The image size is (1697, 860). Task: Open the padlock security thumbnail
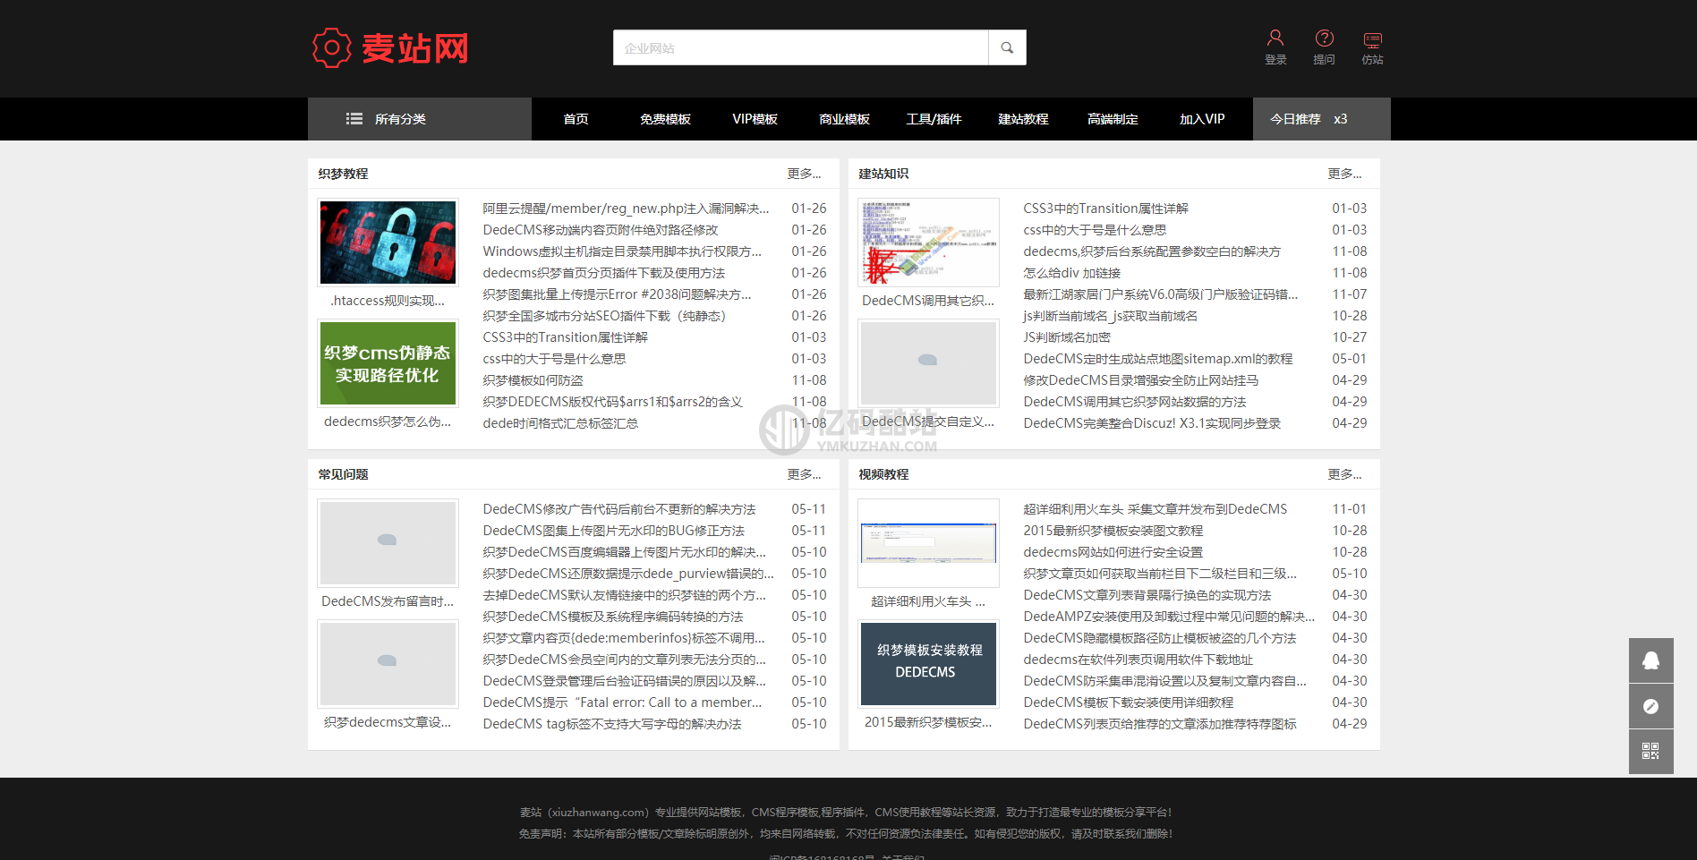click(x=388, y=243)
